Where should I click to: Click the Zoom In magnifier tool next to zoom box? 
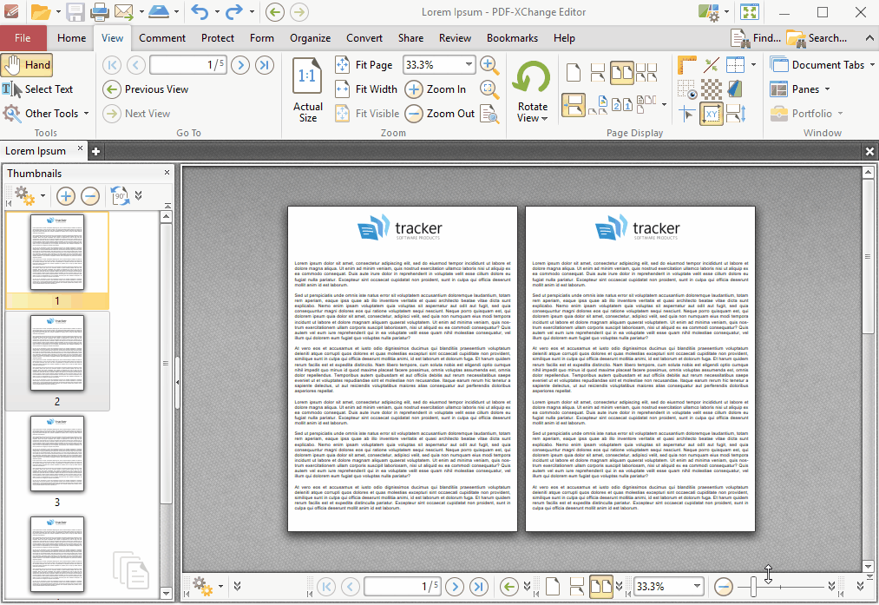coord(489,65)
